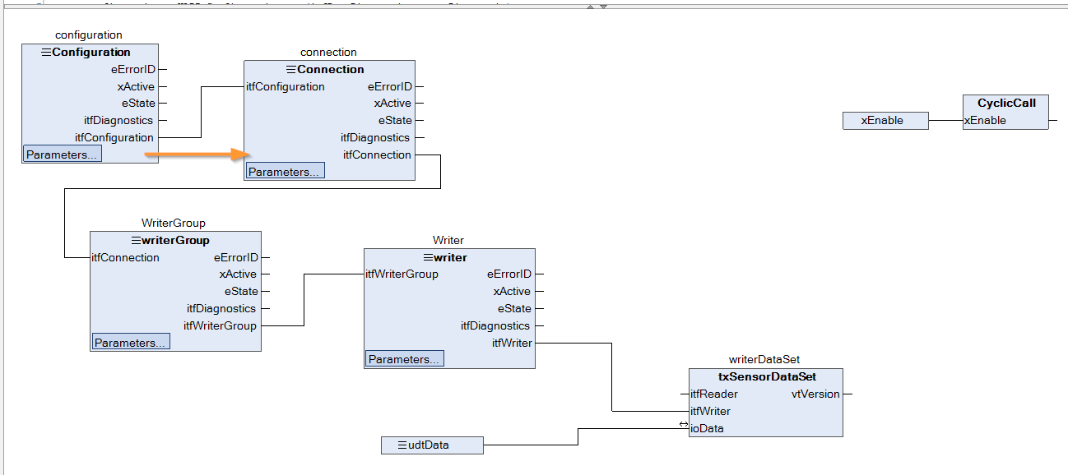This screenshot has width=1068, height=475.
Task: Click the 'writerDataSet' instance name label
Action: (764, 359)
